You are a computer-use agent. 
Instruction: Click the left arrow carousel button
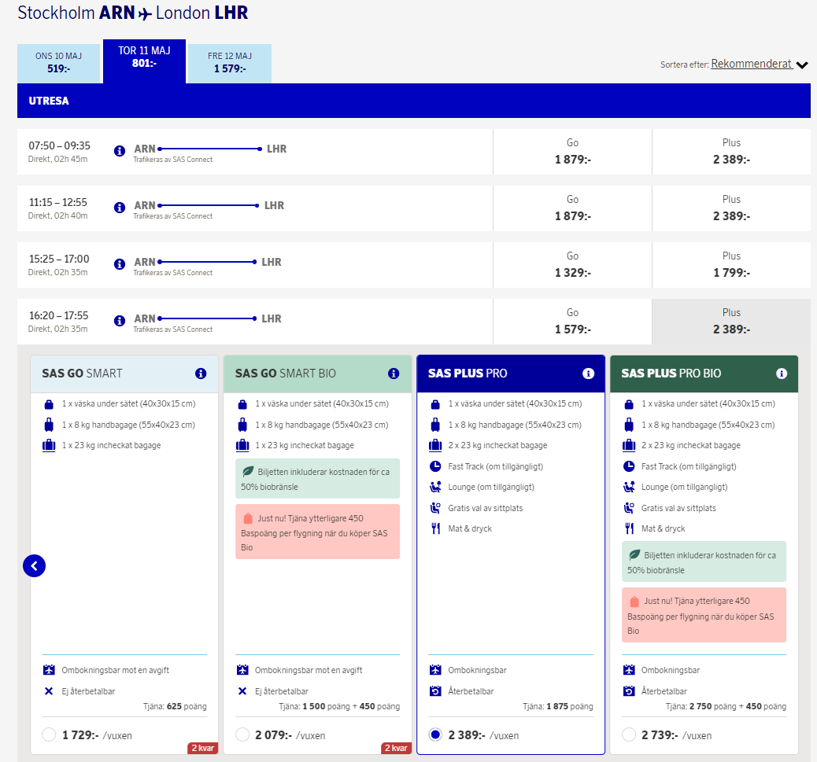[35, 565]
